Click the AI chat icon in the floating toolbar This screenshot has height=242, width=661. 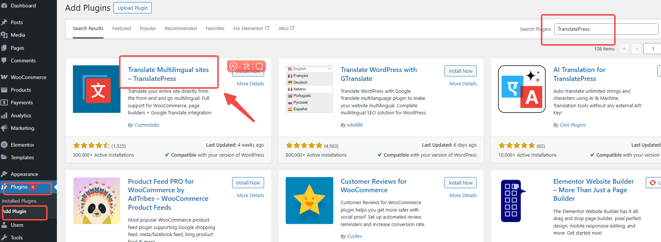(234, 66)
